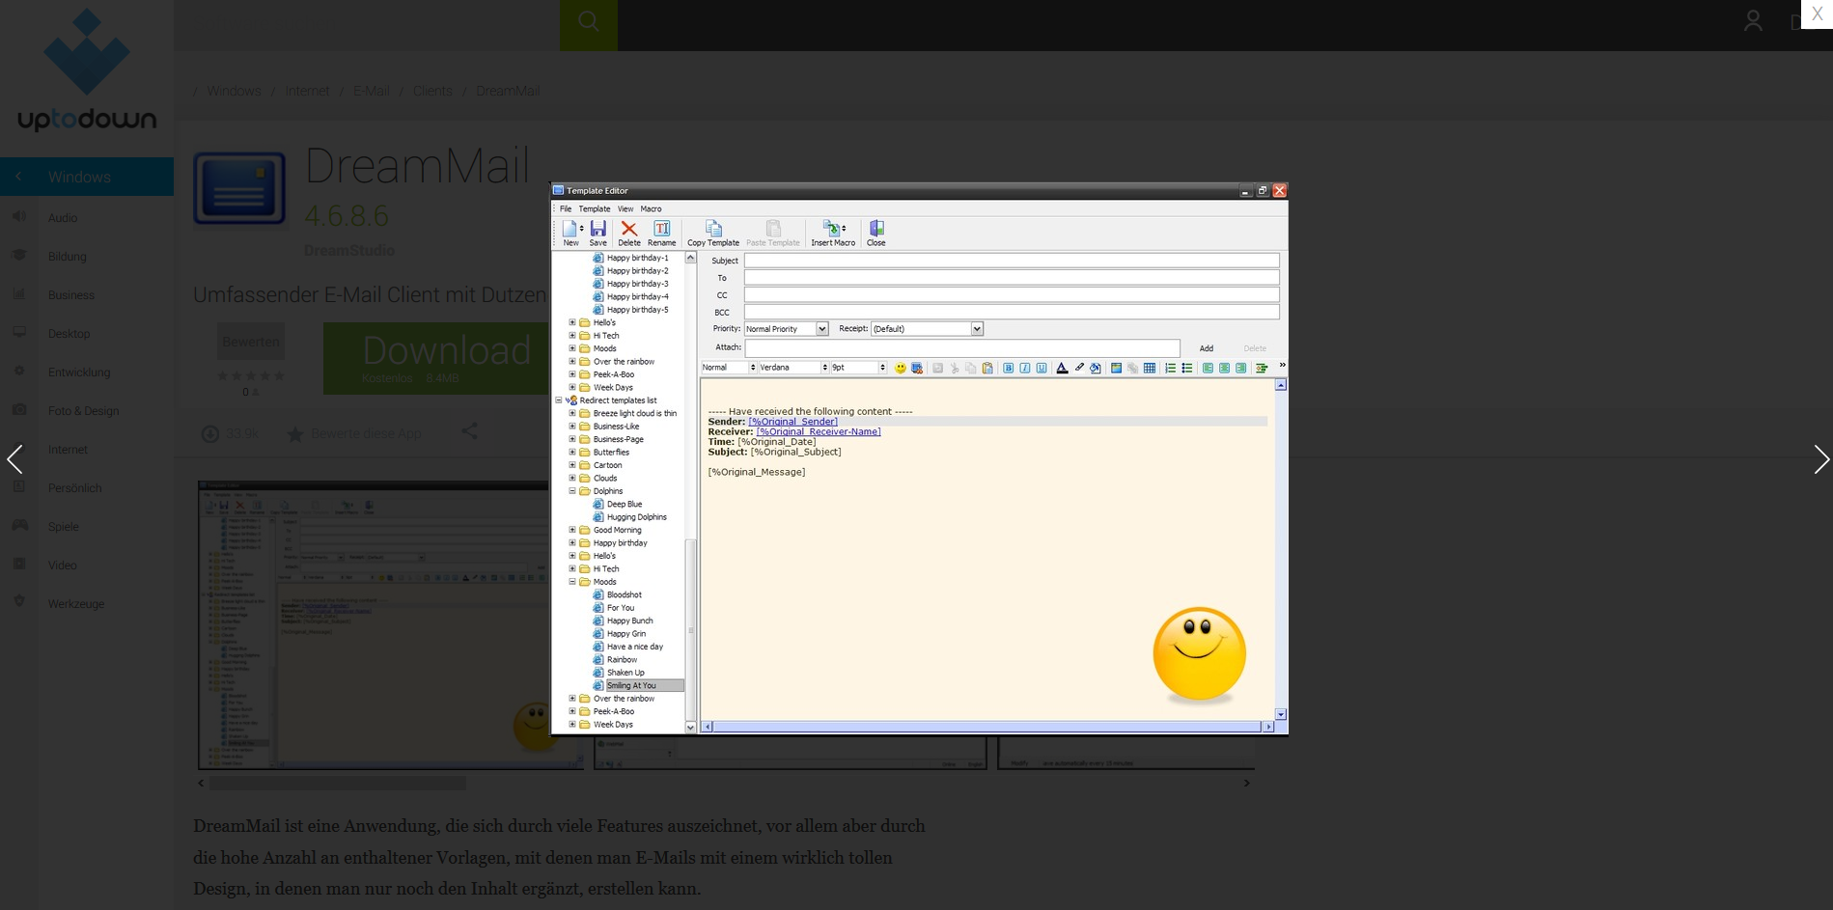Expand the Good Morning folder
Image resolution: width=1833 pixels, height=910 pixels.
coord(572,530)
